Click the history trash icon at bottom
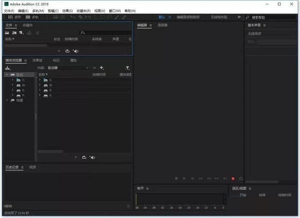Viewport: 300px width, 218px height. pos(128,206)
